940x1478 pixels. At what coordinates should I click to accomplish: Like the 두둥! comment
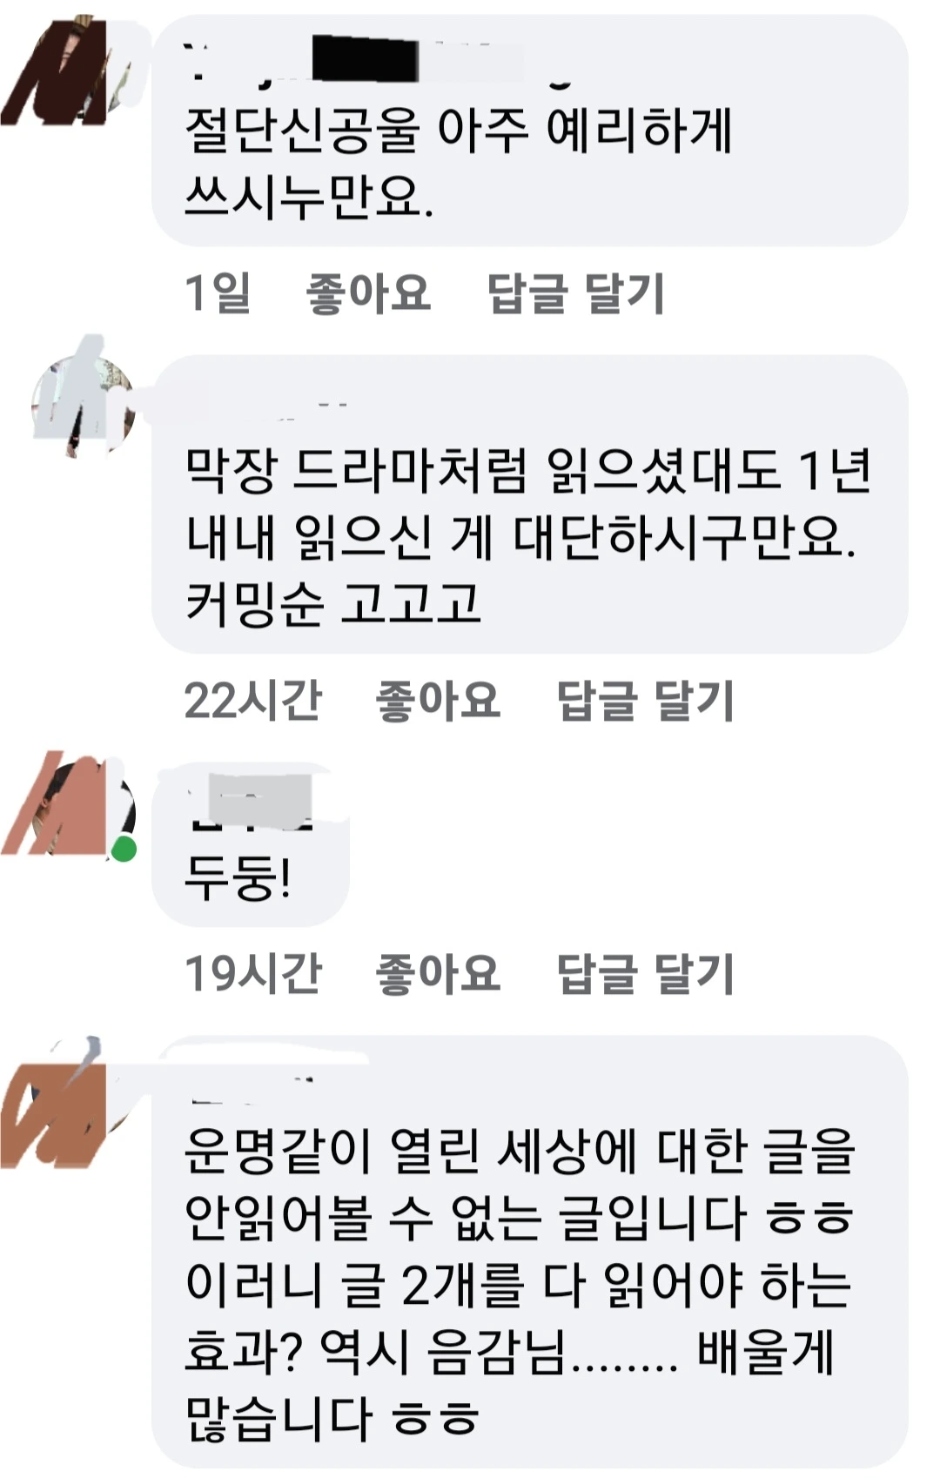(438, 973)
